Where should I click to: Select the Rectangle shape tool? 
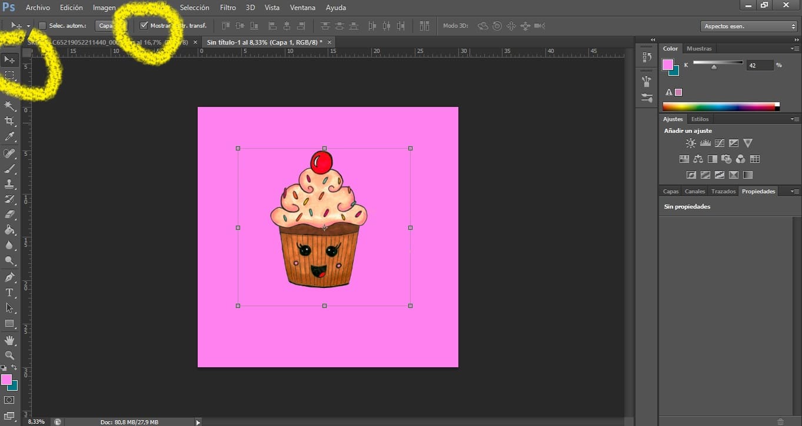[9, 323]
